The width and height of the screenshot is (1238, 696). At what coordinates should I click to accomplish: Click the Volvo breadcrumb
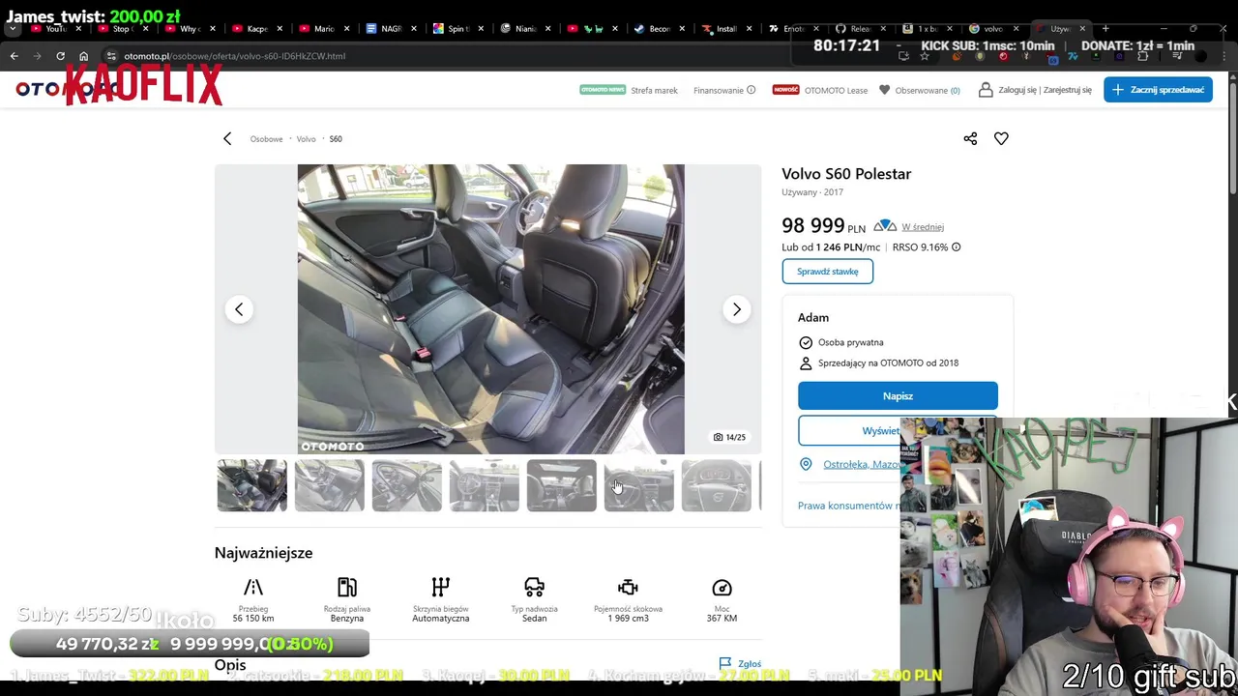[x=306, y=139]
